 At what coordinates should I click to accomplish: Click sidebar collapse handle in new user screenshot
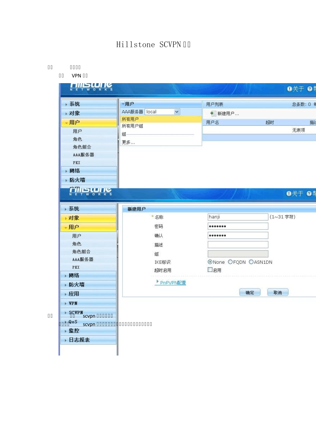tap(117, 244)
